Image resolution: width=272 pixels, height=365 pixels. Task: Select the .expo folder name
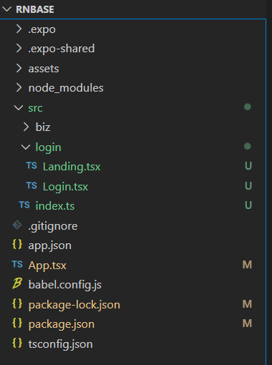[x=42, y=29]
